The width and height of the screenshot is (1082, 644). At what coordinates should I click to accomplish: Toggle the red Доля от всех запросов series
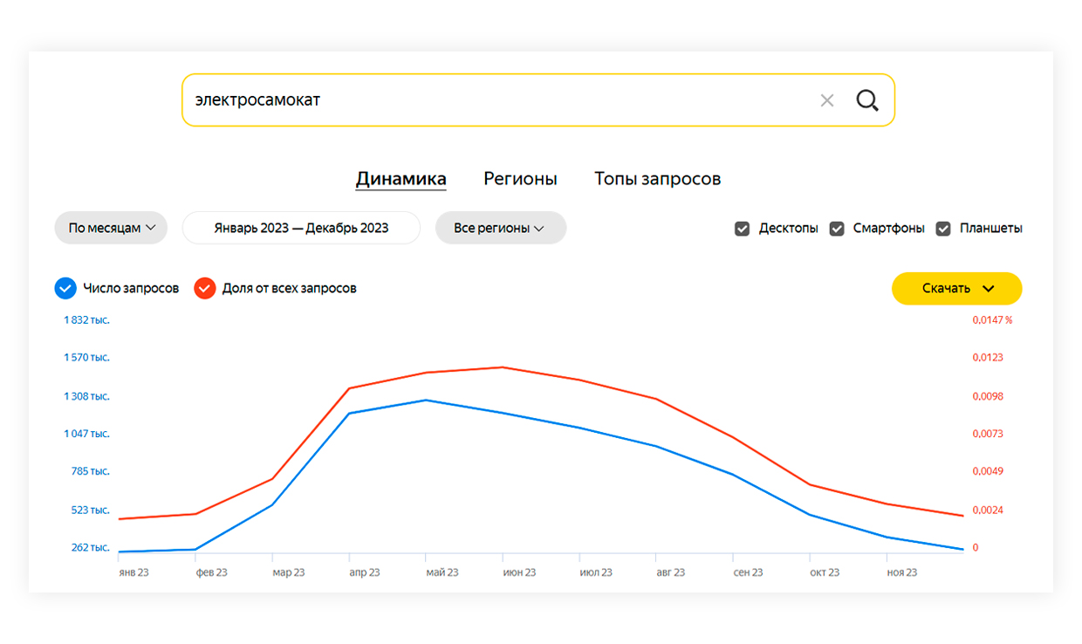[205, 288]
